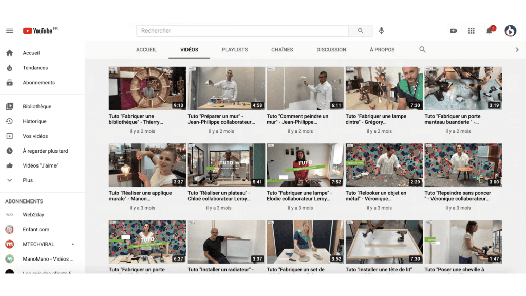Play the "Fabriquer une lampe cintre" thumbnail
This screenshot has height=296, width=526.
tap(384, 88)
